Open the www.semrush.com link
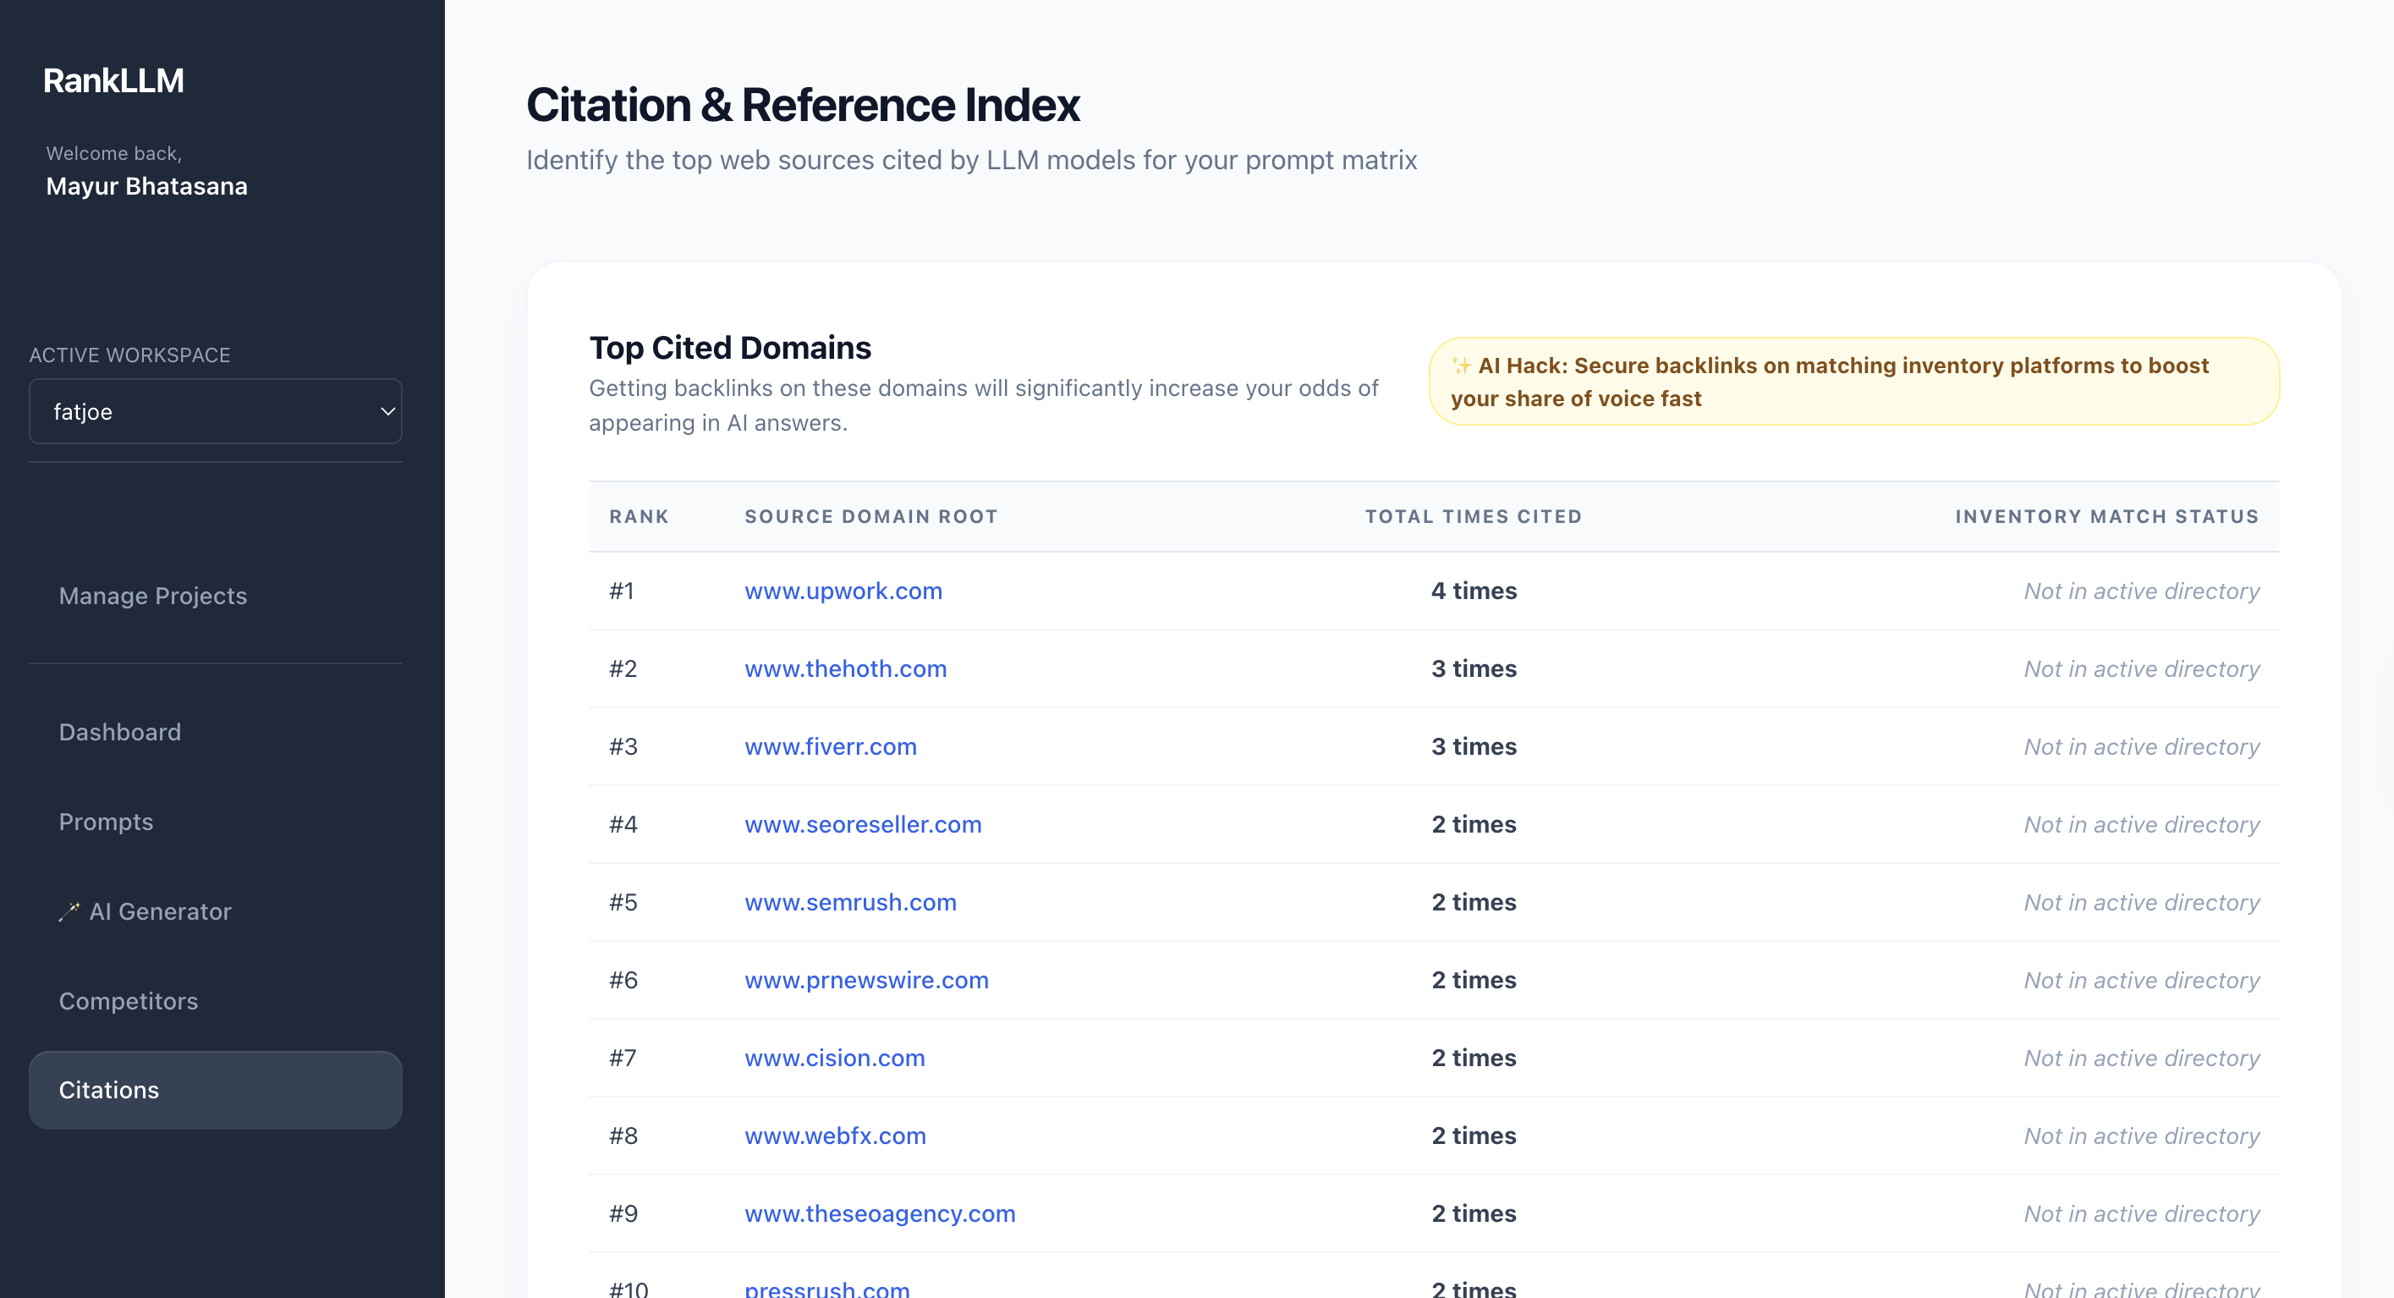The height and width of the screenshot is (1298, 2394). click(850, 902)
